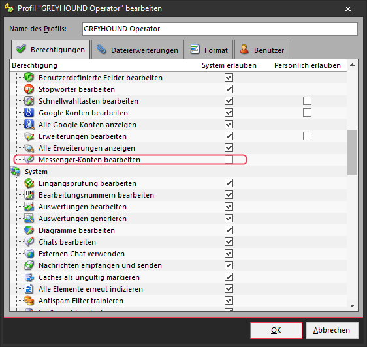Uncheck System erlauben for Externen Chat verwenden
This screenshot has height=347, width=367.
tap(229, 254)
